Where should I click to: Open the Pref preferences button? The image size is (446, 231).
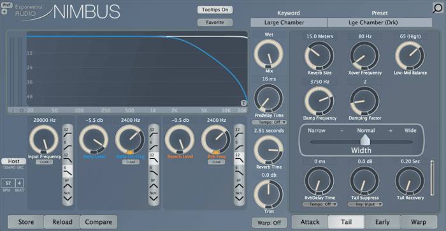pyautogui.click(x=6, y=5)
